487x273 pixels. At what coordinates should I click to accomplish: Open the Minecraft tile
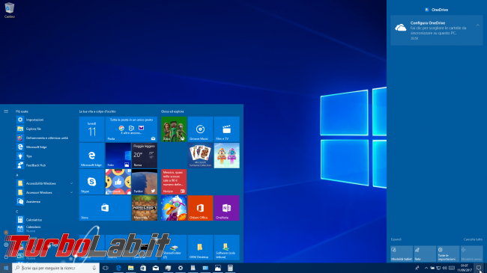pos(145,208)
